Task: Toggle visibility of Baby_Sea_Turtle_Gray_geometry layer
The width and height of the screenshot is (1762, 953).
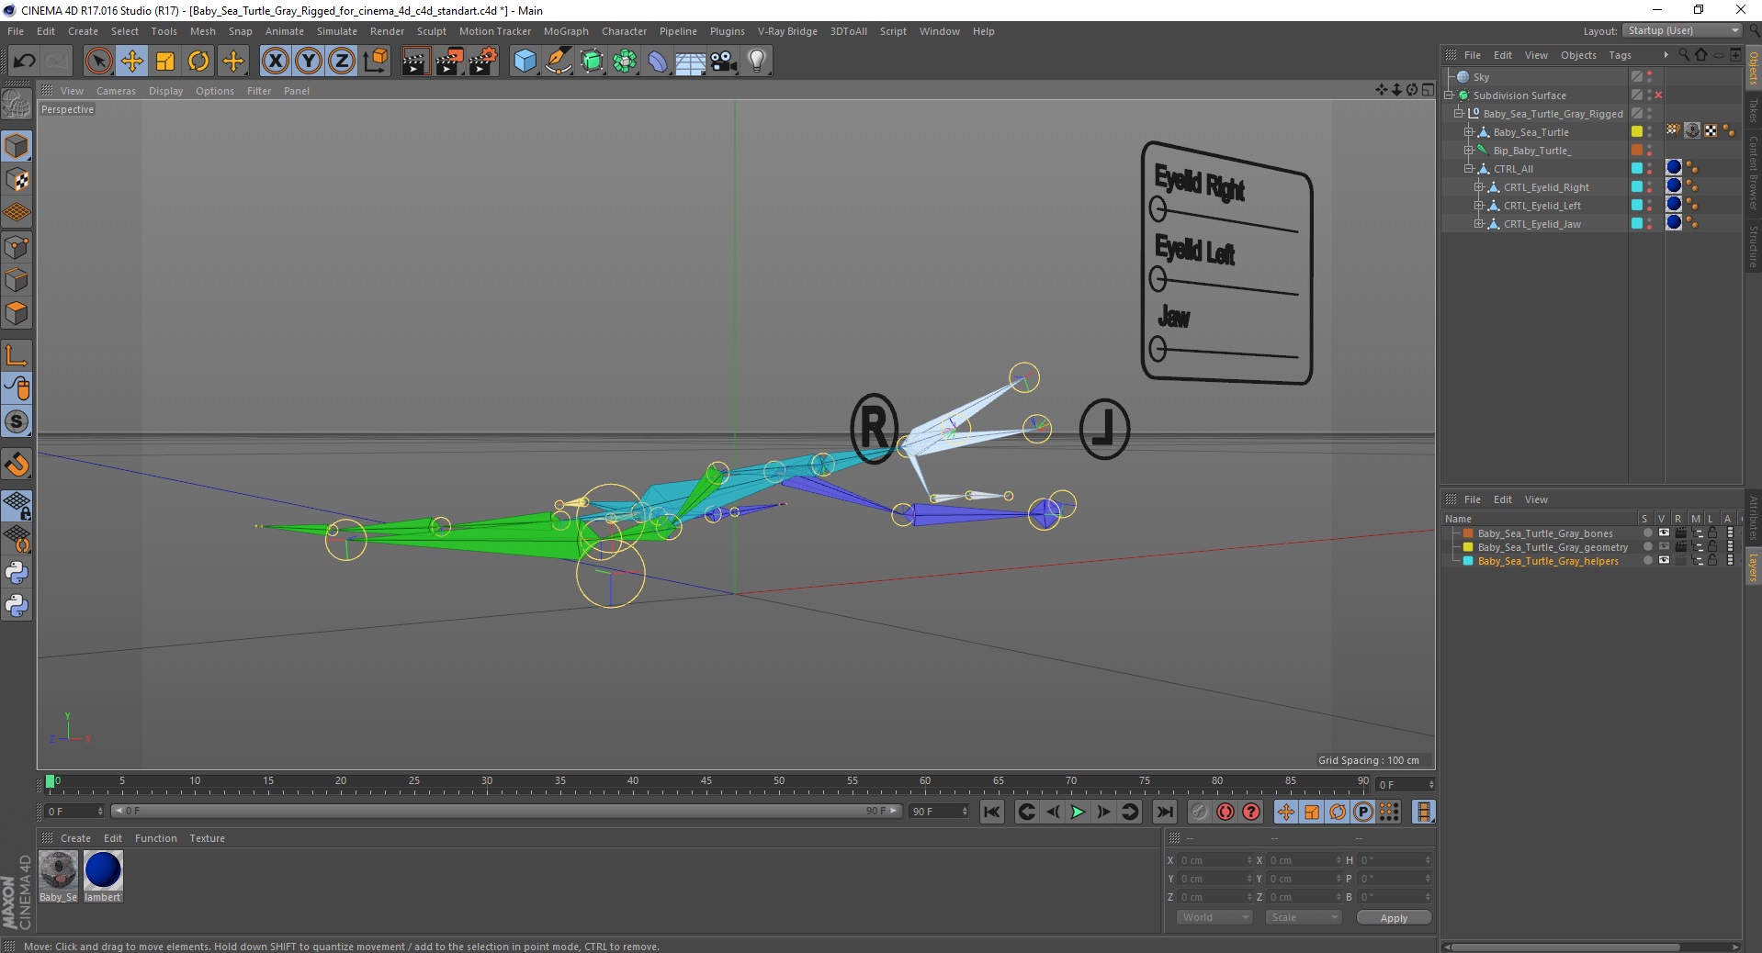Action: click(1664, 547)
